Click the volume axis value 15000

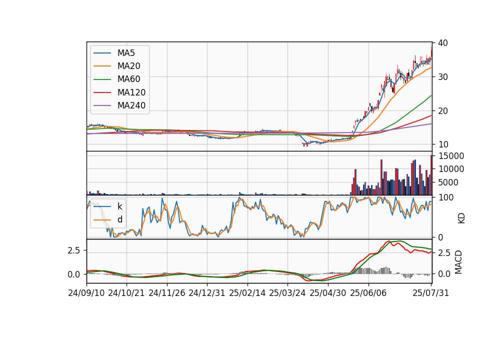(451, 156)
